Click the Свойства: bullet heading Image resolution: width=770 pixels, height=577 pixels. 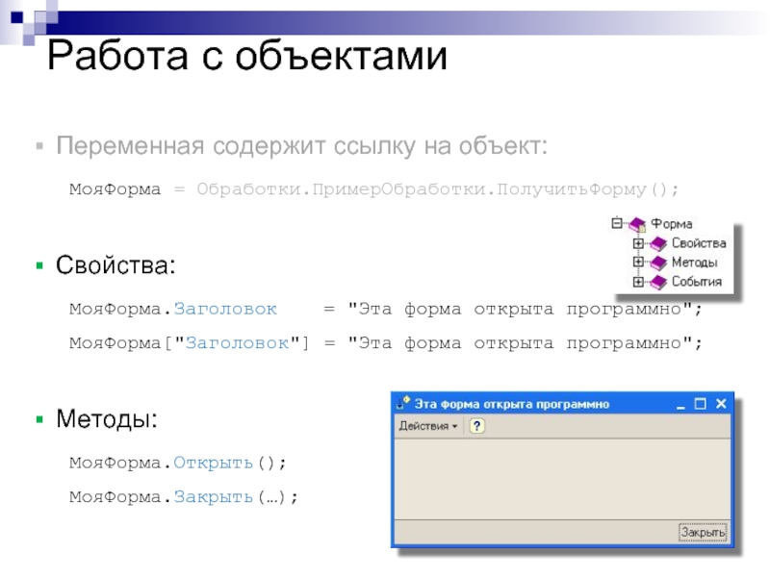tap(115, 265)
